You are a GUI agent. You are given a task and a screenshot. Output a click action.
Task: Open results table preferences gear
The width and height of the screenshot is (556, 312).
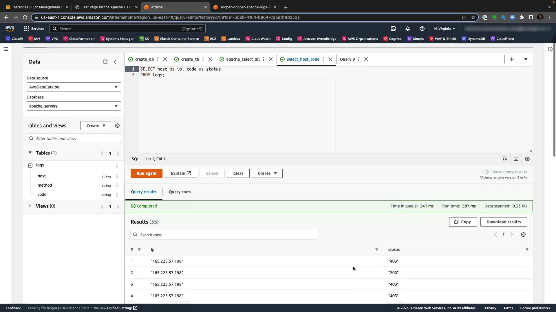pos(523,235)
